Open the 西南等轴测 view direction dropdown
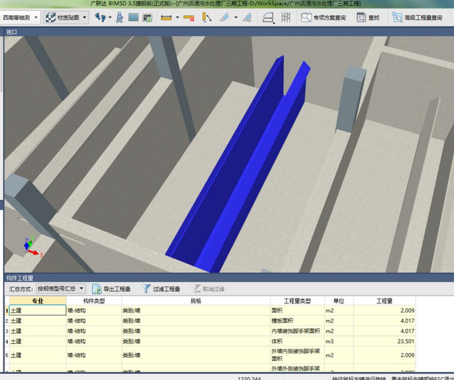 [x=20, y=18]
